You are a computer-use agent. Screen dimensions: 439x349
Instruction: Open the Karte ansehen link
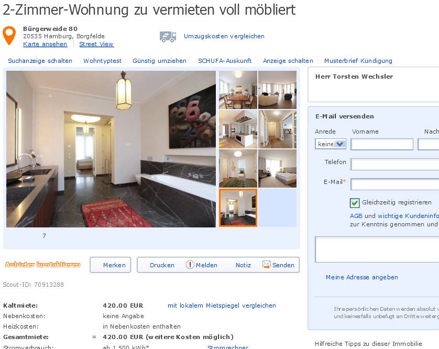(45, 44)
